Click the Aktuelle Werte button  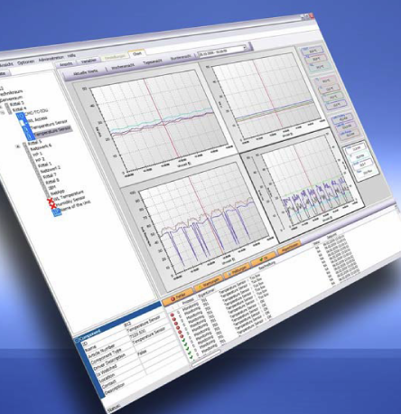tap(86, 72)
